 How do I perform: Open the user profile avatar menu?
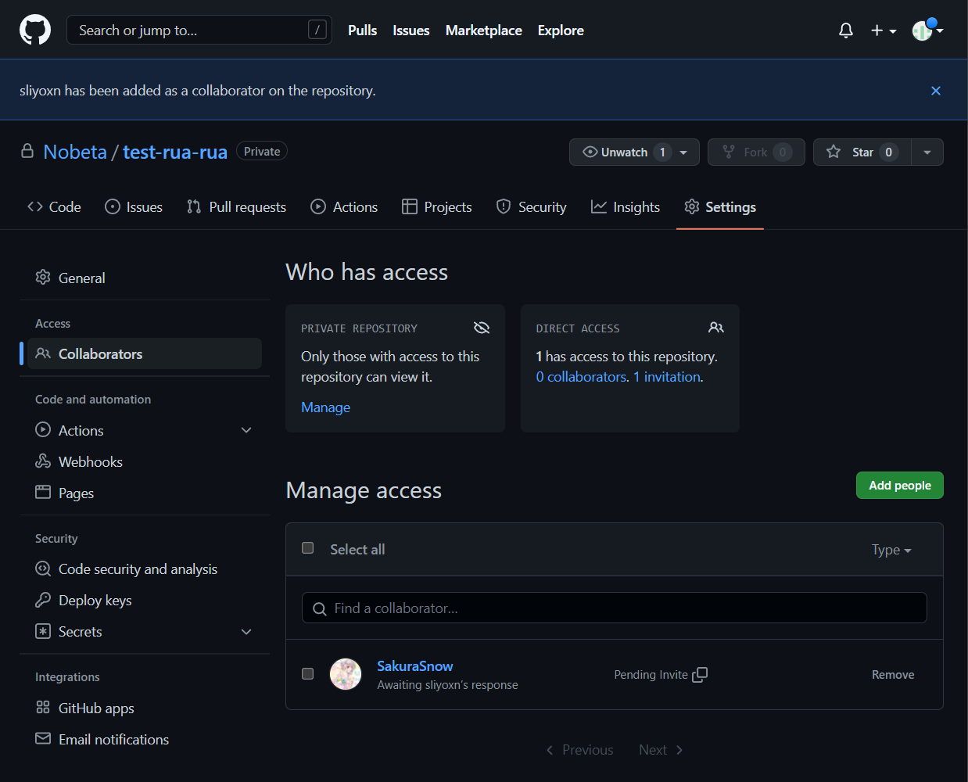pyautogui.click(x=927, y=30)
